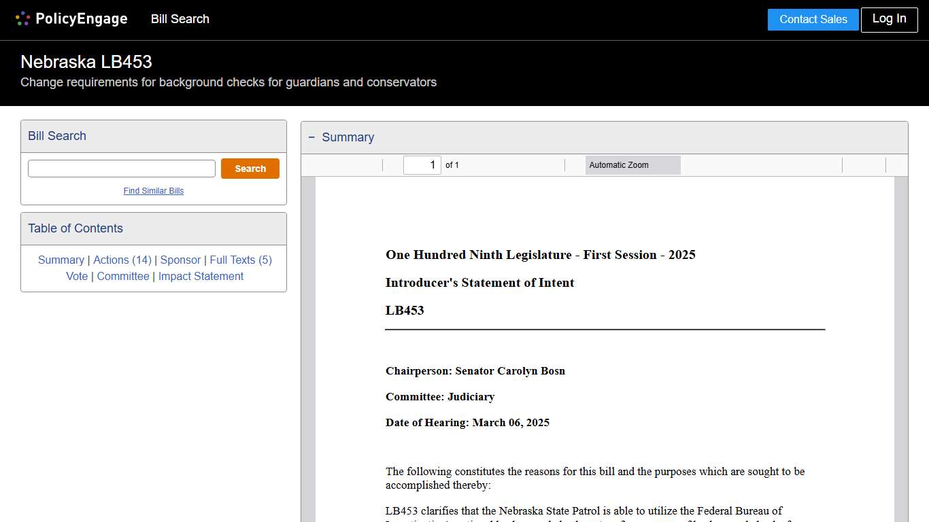Open the PDF viewer tools menu

(898, 164)
